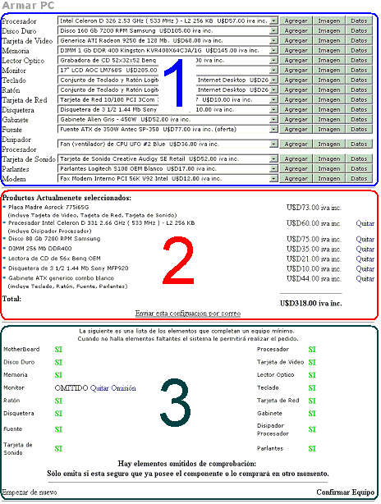This screenshot has height=504, width=381.
Task: Remove the Celeron D 331 processor with Quitar
Action: click(365, 223)
